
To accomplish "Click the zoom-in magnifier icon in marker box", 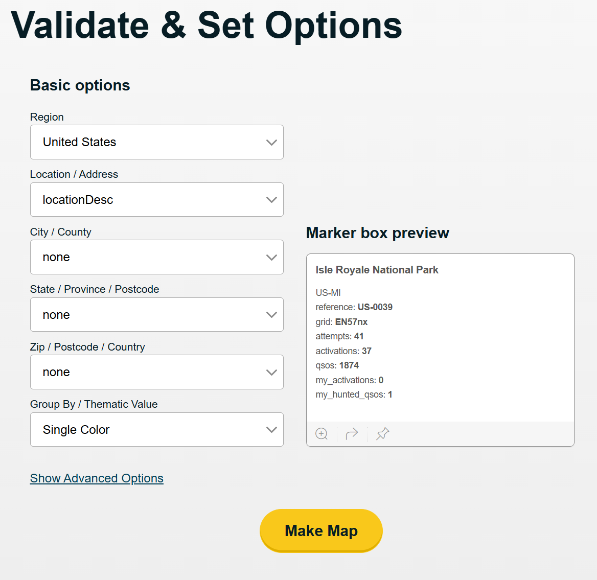I will 322,434.
